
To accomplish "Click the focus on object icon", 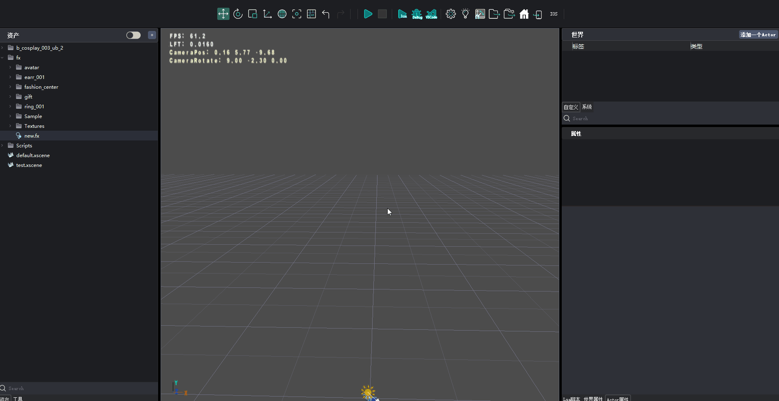I will click(x=297, y=14).
